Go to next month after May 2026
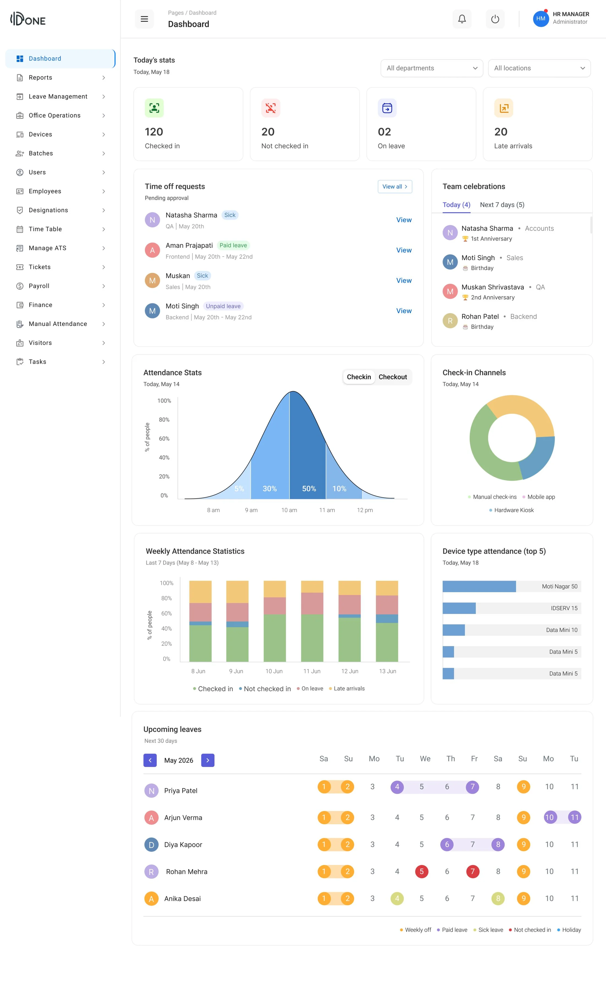606x982 pixels. tap(208, 760)
